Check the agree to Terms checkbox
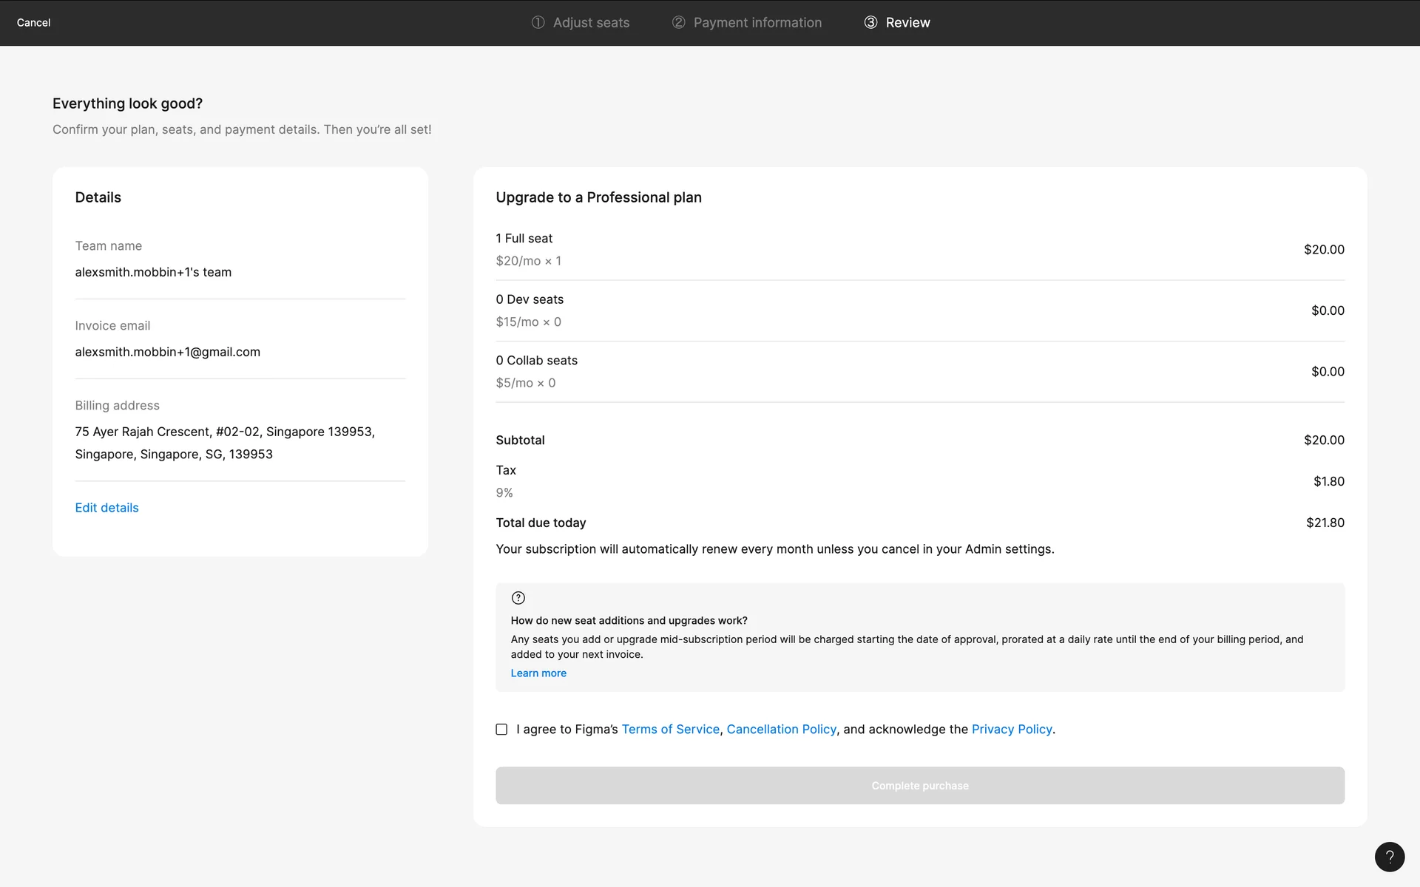Screen dimensions: 1420x887 point(501,730)
